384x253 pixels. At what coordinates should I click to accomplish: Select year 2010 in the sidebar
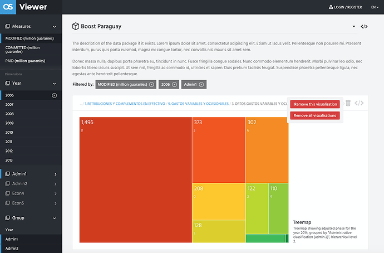(9, 133)
